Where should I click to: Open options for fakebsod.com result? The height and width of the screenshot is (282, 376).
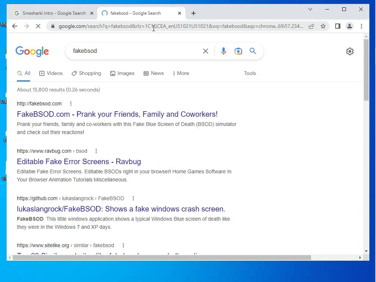pyautogui.click(x=71, y=104)
